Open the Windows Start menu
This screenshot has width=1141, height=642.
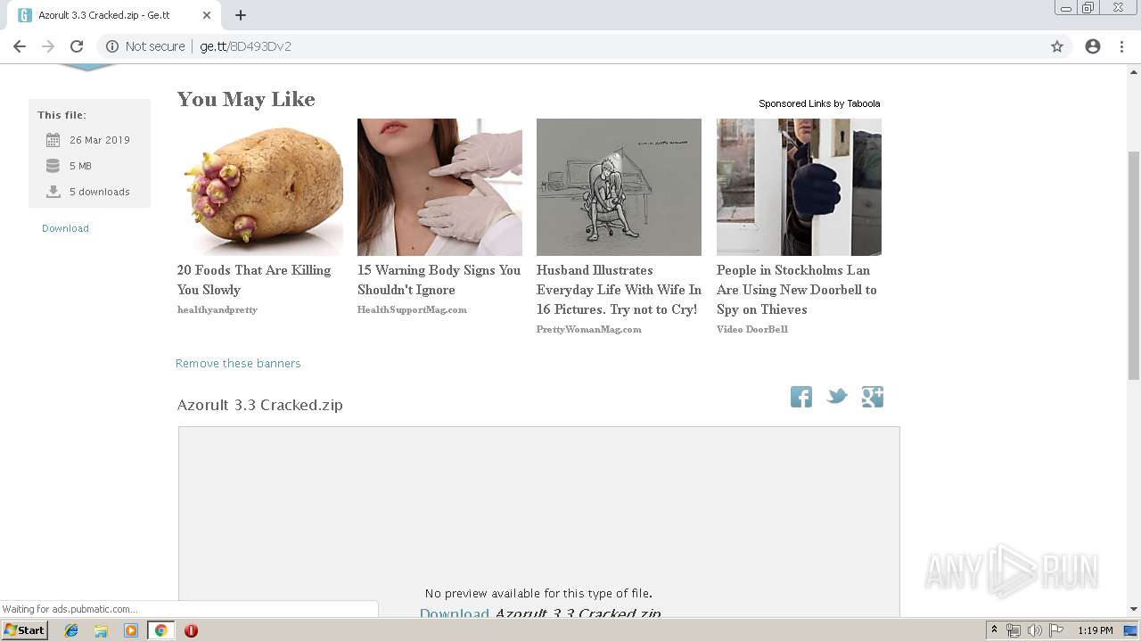pos(24,630)
